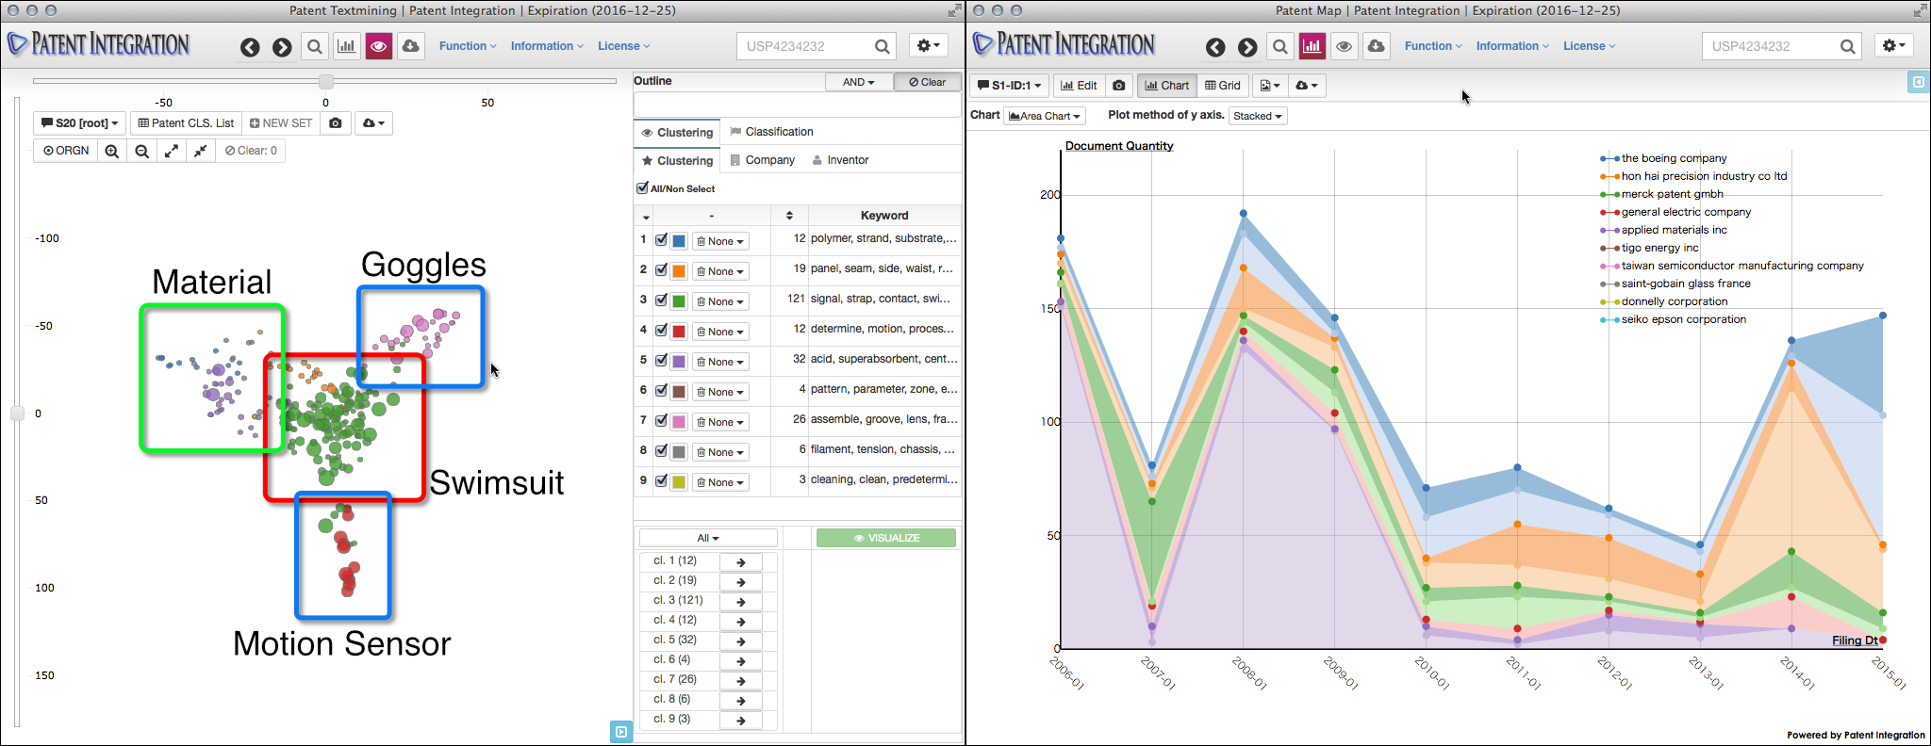Switch to the Classification tab
1931x746 pixels.
point(771,132)
